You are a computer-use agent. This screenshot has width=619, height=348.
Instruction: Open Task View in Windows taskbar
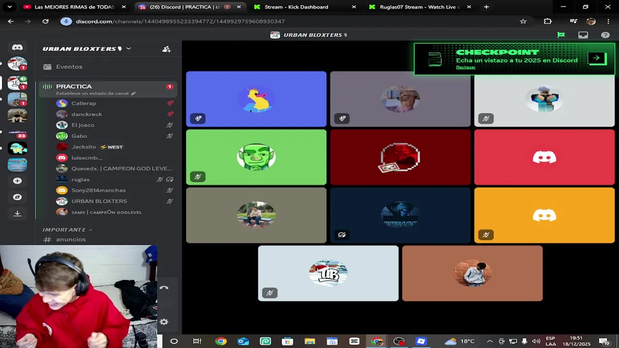197,341
